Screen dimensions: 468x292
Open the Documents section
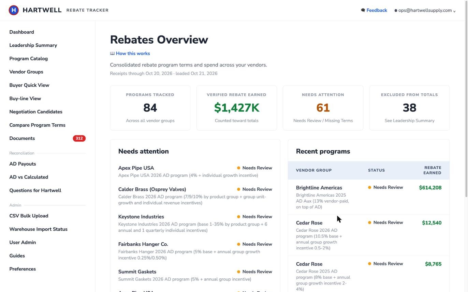pyautogui.click(x=22, y=138)
